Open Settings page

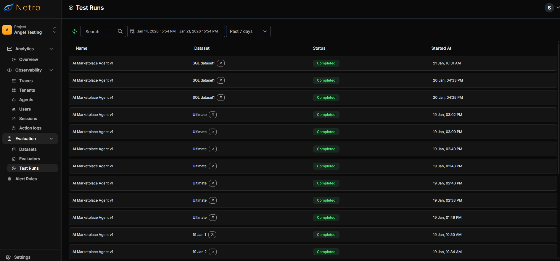click(x=22, y=257)
